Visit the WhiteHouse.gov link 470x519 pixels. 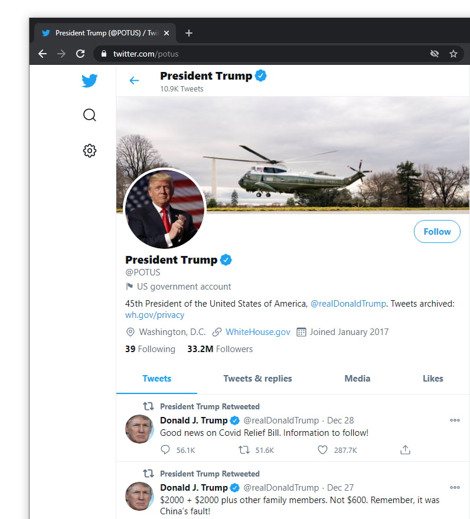click(258, 331)
